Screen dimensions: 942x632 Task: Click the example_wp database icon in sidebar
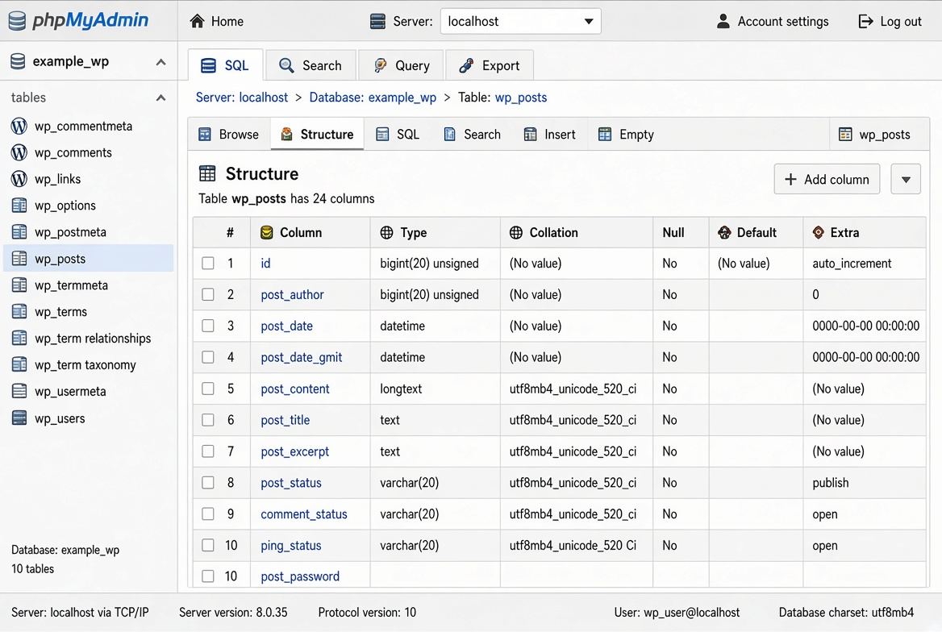[x=18, y=61]
